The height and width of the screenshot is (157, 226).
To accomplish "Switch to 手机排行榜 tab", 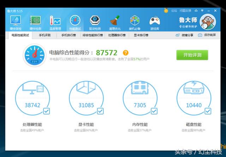I will click(69, 35).
